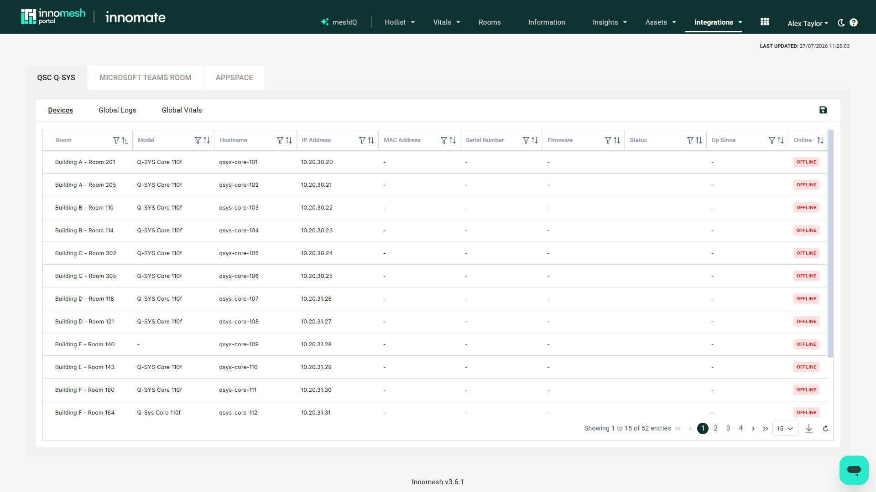Screen dimensions: 876x492
Task: Switch to the Appspace tab
Action: (x=235, y=77)
